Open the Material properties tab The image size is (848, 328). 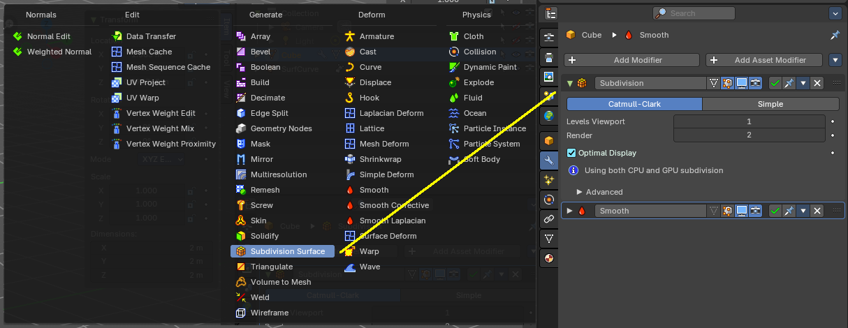pos(549,258)
